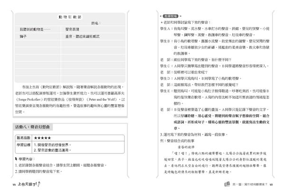Click the Serge Prokofiev text in the paragraph
285x193 pixels.
[28, 99]
